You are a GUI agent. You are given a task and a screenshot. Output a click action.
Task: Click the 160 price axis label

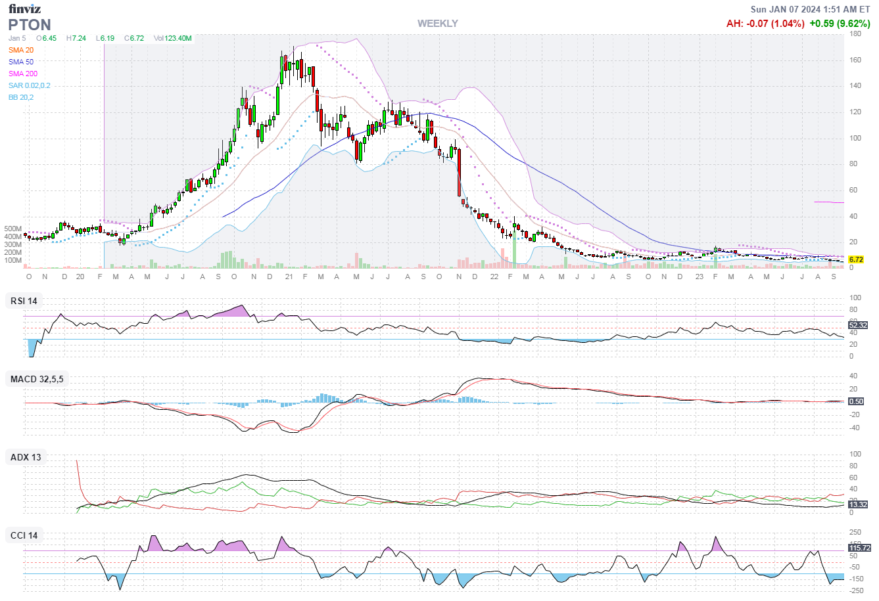pyautogui.click(x=855, y=60)
